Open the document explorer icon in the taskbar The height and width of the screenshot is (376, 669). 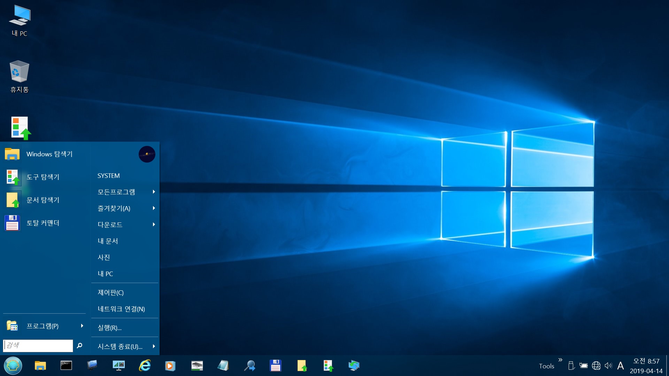coord(302,366)
